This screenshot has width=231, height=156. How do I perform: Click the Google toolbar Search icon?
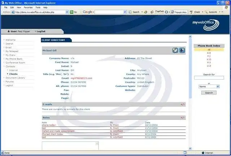point(130,12)
